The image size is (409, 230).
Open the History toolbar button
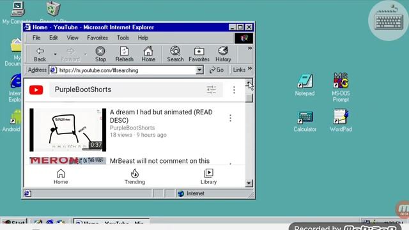(x=223, y=54)
